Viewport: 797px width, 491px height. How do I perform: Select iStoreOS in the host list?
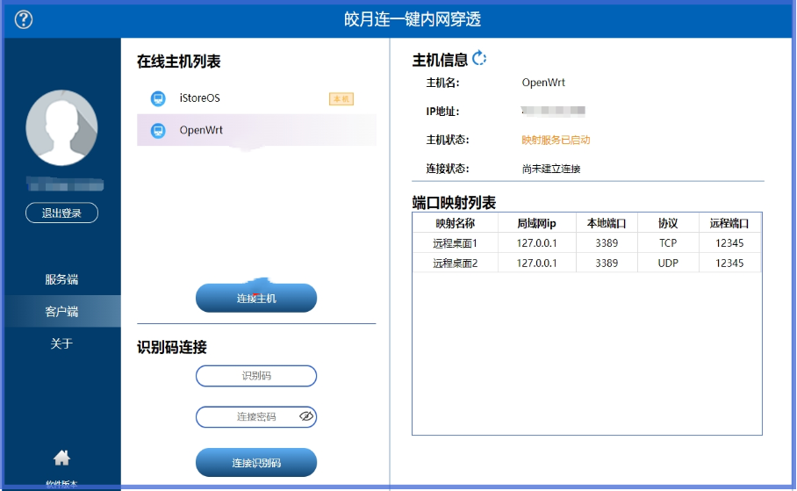tap(256, 98)
